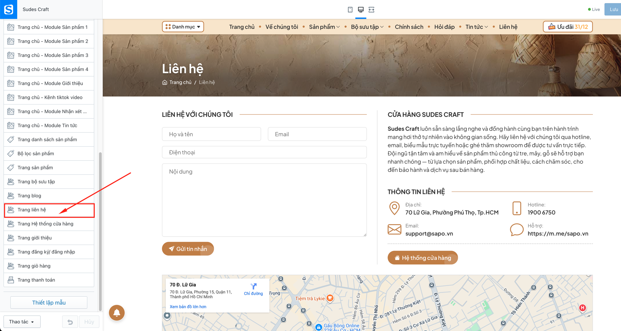621x331 pixels.
Task: Click the address 70 Lữ Gia, Phường Phú Thọ
Action: [452, 212]
